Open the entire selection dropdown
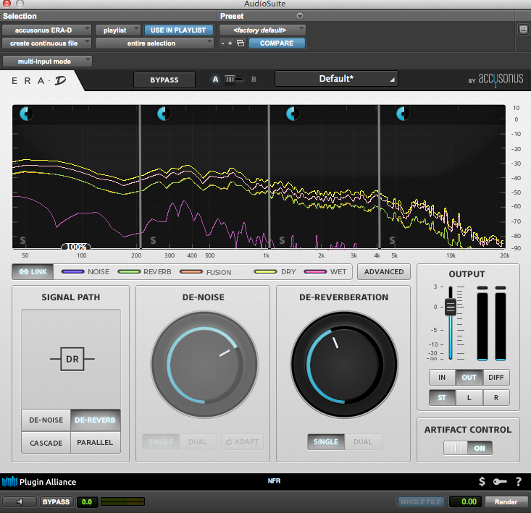The width and height of the screenshot is (531, 513). [154, 43]
